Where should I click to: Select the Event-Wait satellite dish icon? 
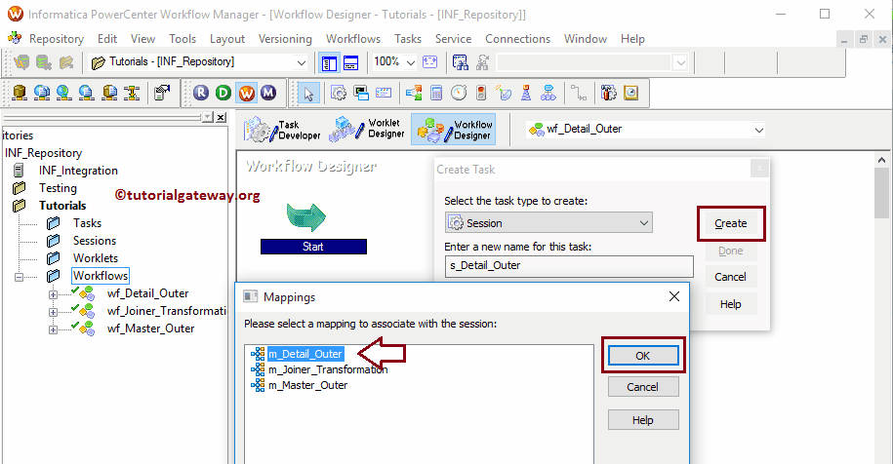click(x=504, y=93)
